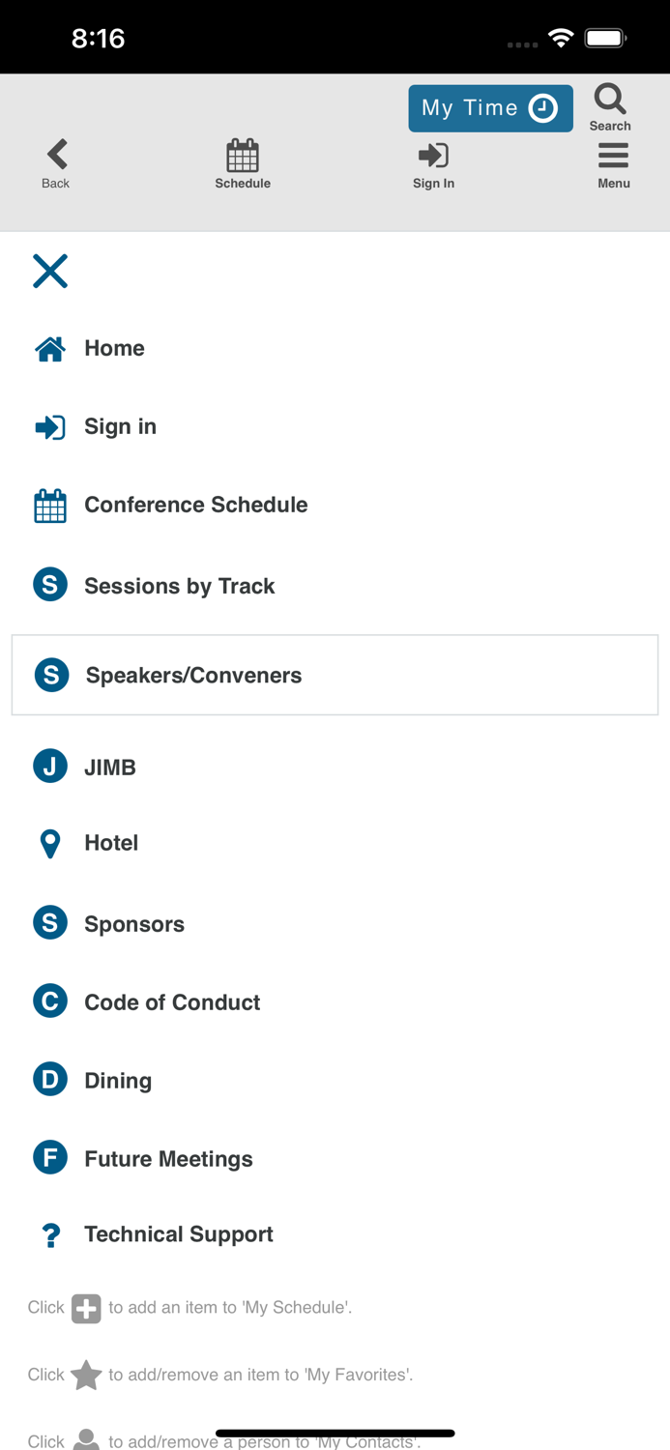Screen dimensions: 670x1450
Task: Tap the Search magnifier icon
Action: 609,100
